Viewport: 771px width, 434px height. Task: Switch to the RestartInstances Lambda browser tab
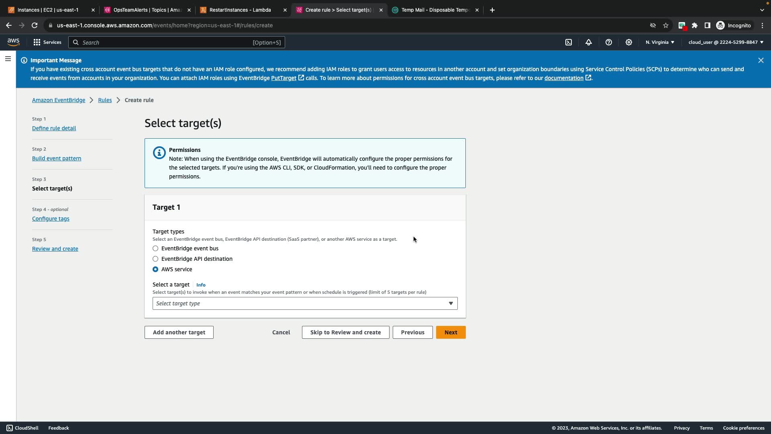coord(240,10)
